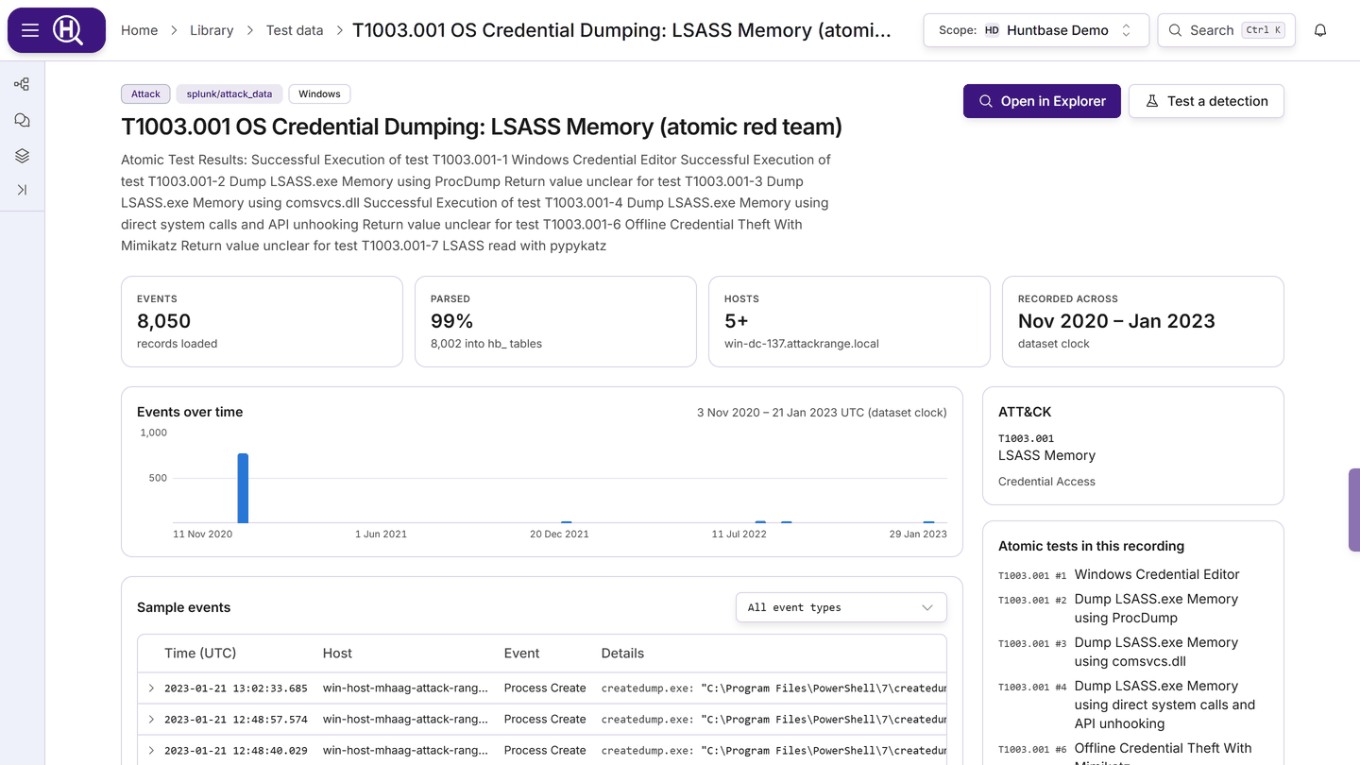Image resolution: width=1360 pixels, height=765 pixels.
Task: Click the 5+ hosts value
Action: [x=736, y=321]
